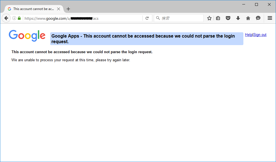Image resolution: width=276 pixels, height=162 pixels.
Task: Click the 'Google Apps - This account cannot' header
Action: (x=147, y=39)
